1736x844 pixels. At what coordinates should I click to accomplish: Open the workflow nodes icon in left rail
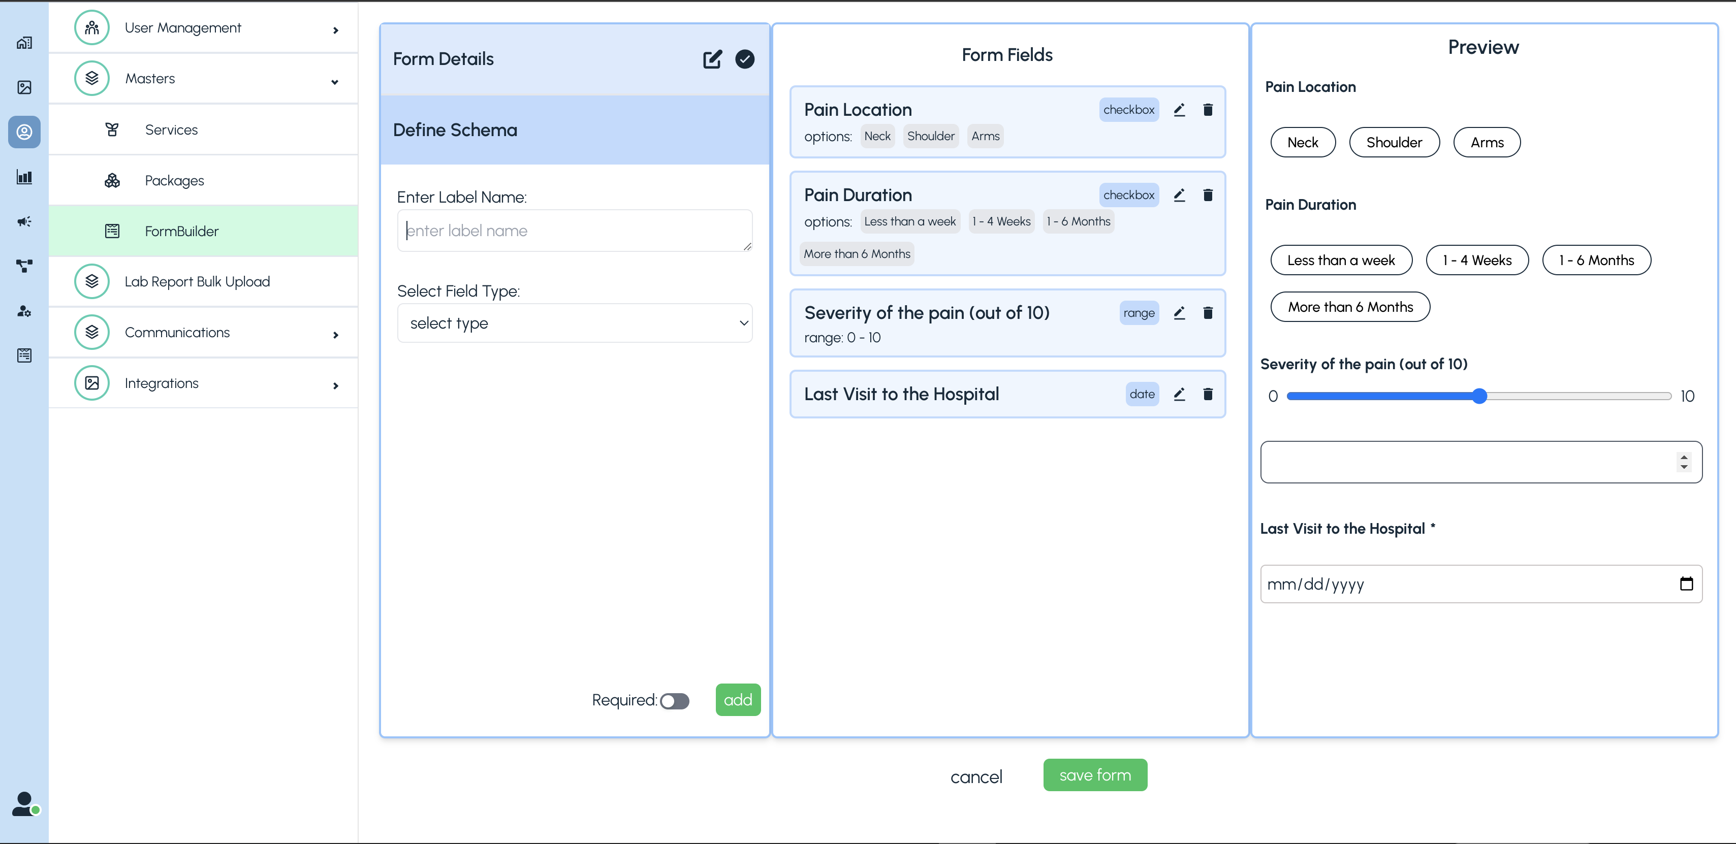24,266
